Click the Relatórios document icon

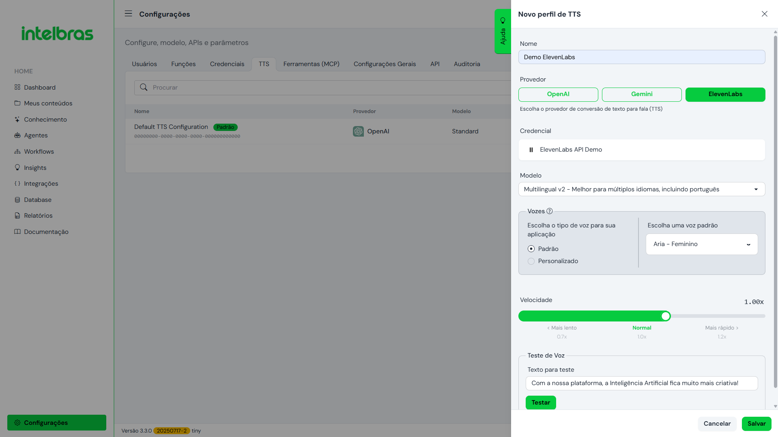pos(17,215)
